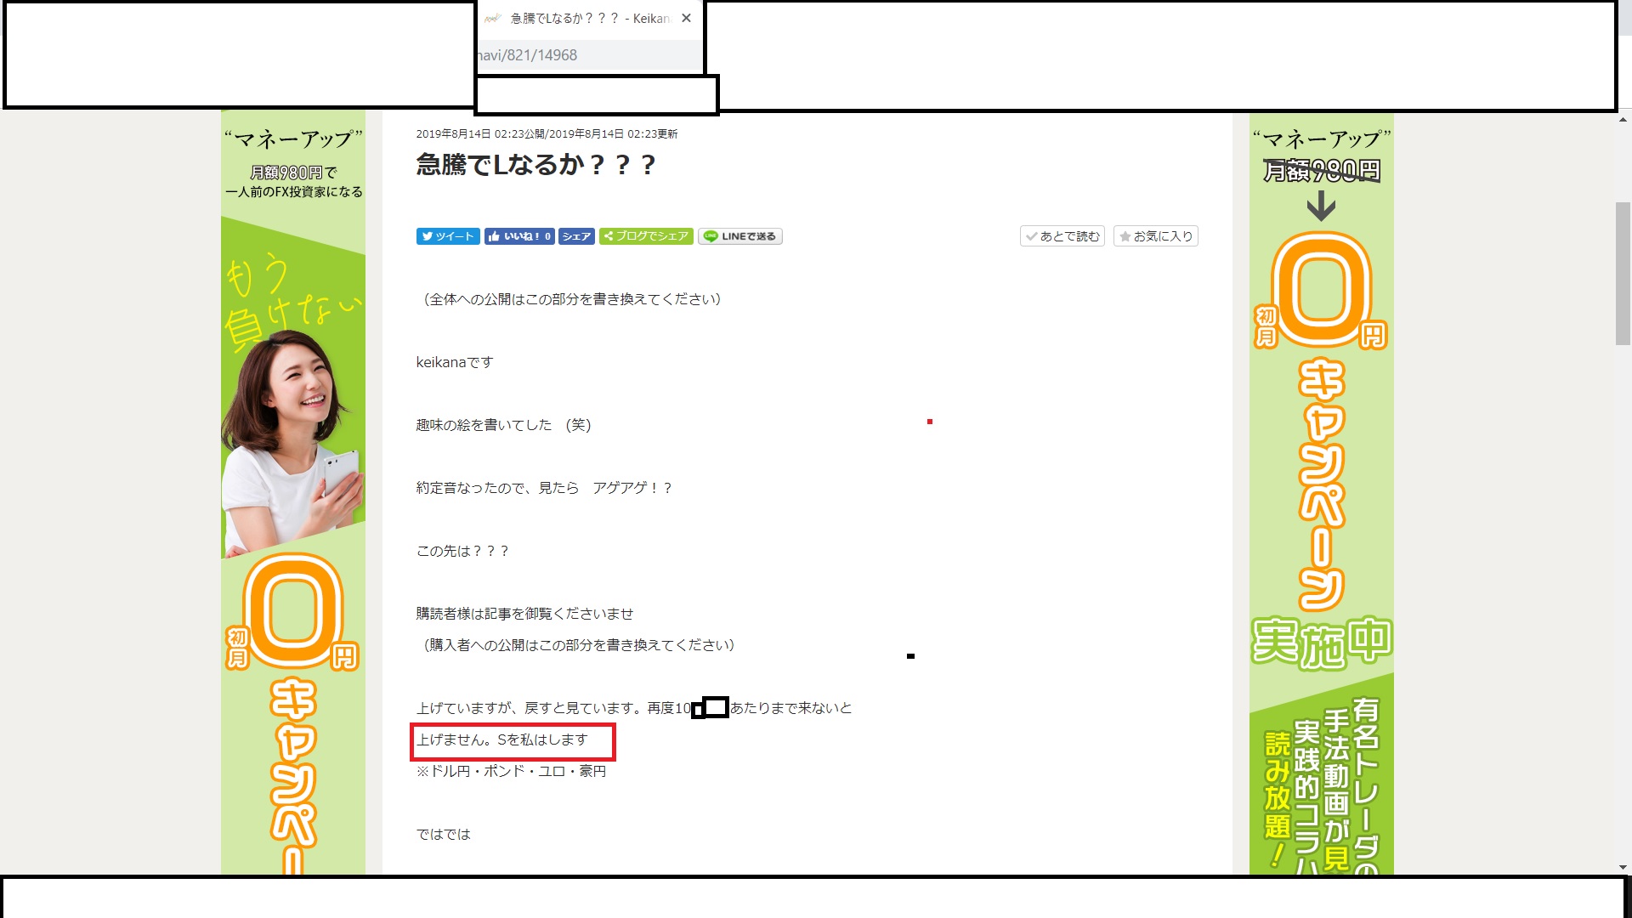Toggle お気に入り star favorite
1632x918 pixels.
click(x=1156, y=236)
